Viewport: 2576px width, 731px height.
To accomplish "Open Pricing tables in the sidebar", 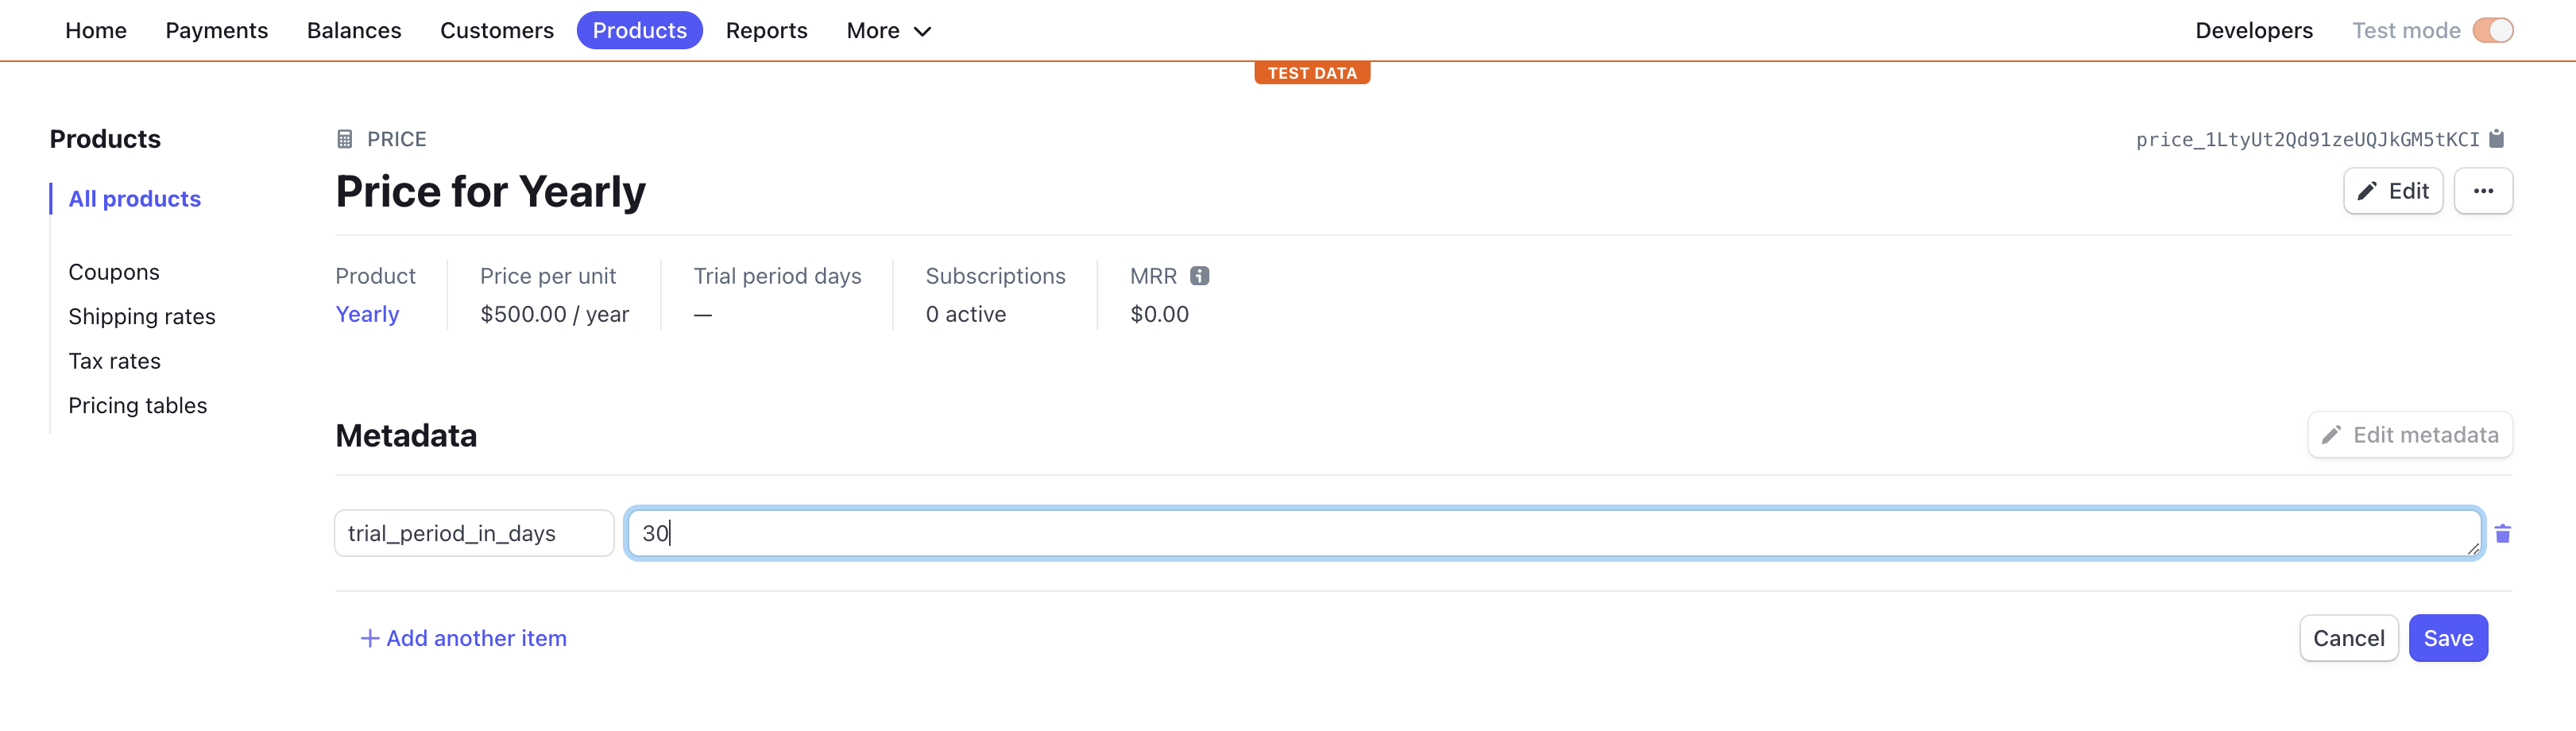I will click(x=138, y=406).
